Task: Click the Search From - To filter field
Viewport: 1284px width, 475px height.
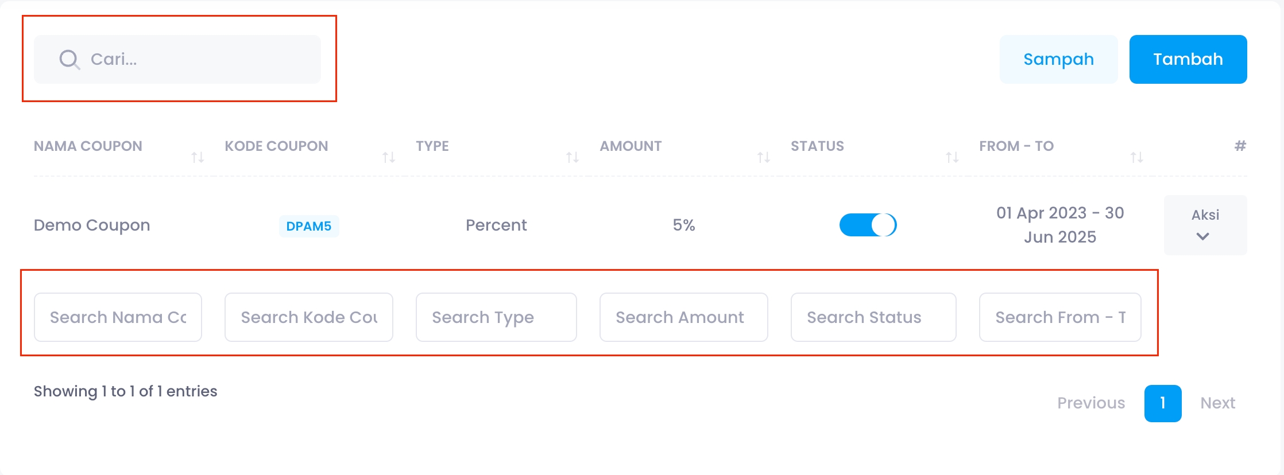Action: (1059, 317)
